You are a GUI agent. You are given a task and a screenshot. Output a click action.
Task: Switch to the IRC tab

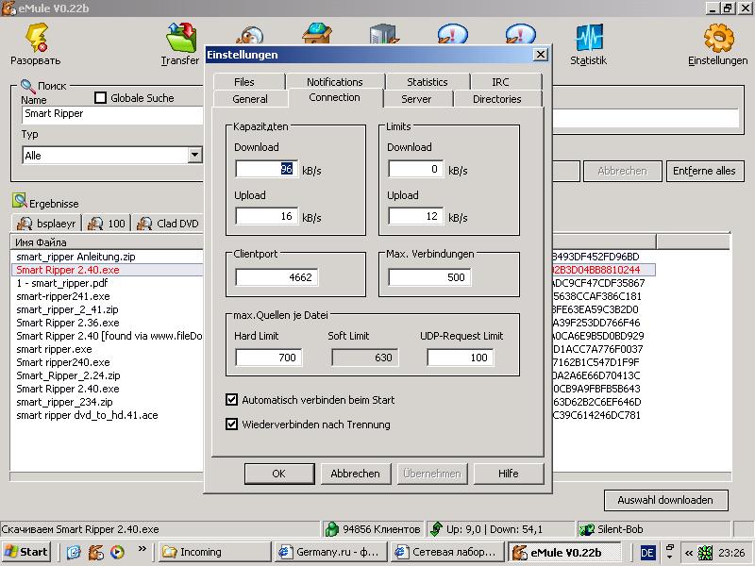pos(500,82)
